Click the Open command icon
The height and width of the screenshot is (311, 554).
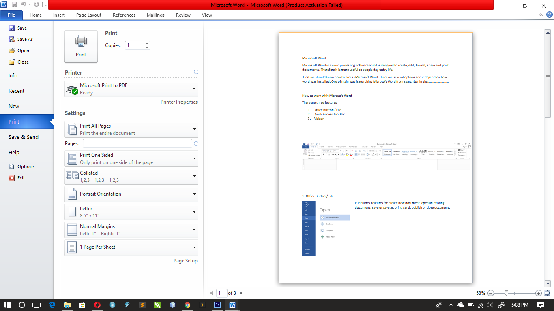[x=19, y=50]
